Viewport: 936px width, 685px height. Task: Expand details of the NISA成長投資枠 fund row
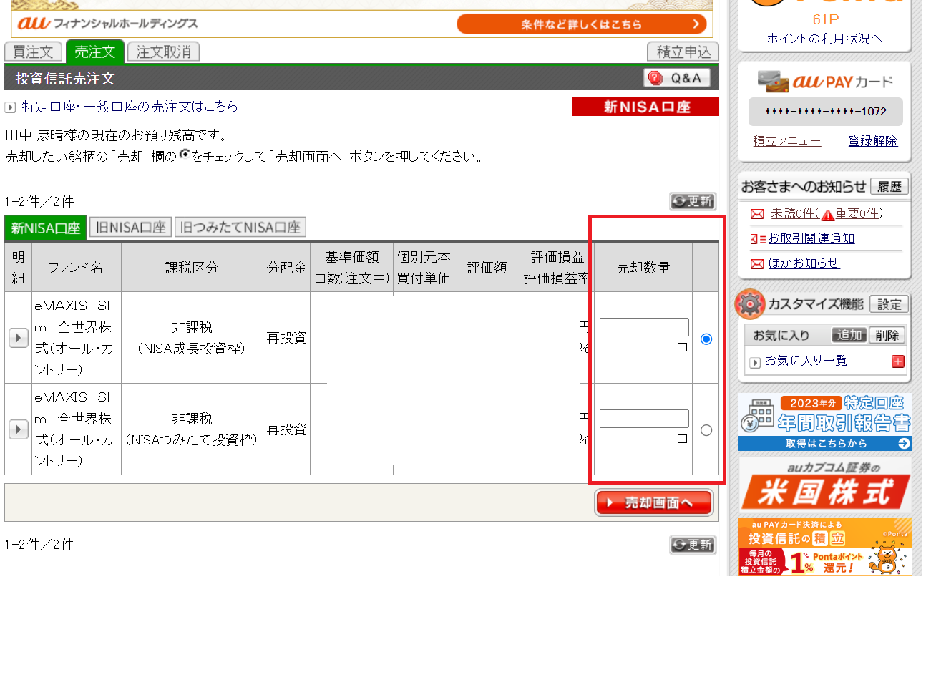click(18, 338)
